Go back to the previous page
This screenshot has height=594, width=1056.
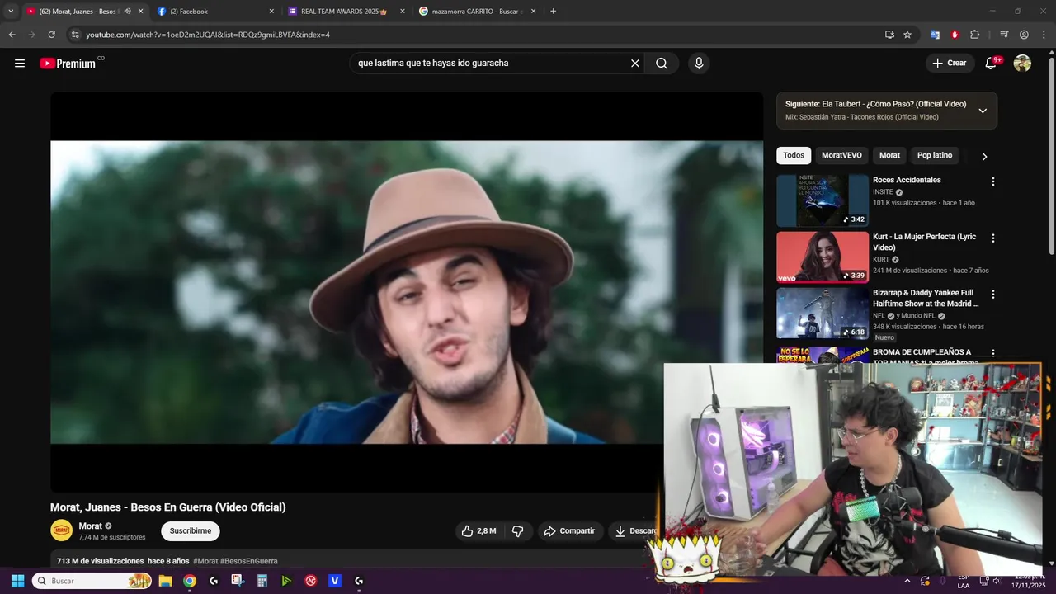(12, 35)
